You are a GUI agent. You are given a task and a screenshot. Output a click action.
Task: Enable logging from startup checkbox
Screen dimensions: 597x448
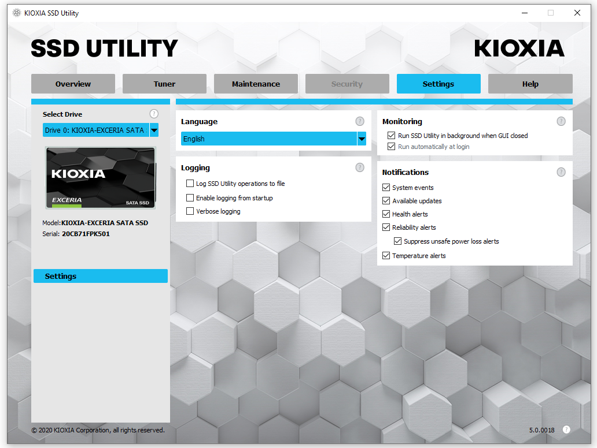point(190,197)
